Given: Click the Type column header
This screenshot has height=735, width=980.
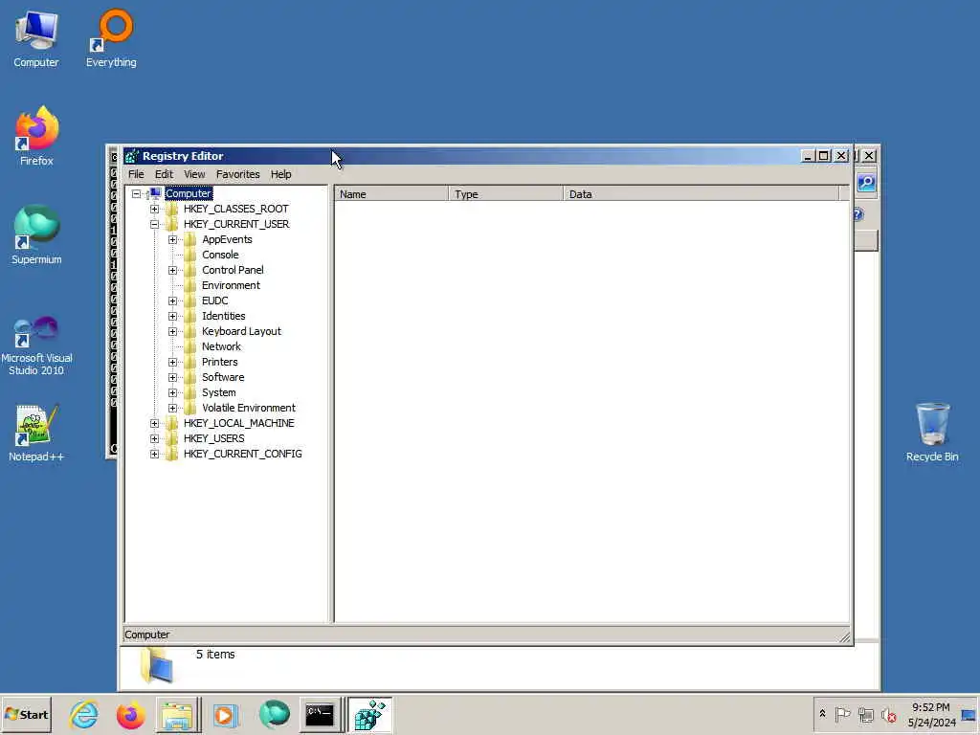Looking at the screenshot, I should tap(505, 193).
